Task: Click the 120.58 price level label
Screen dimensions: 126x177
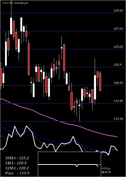Action: pyautogui.click(x=118, y=83)
